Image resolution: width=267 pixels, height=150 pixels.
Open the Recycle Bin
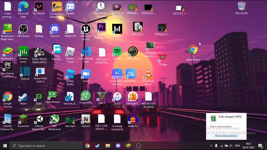coord(242,6)
